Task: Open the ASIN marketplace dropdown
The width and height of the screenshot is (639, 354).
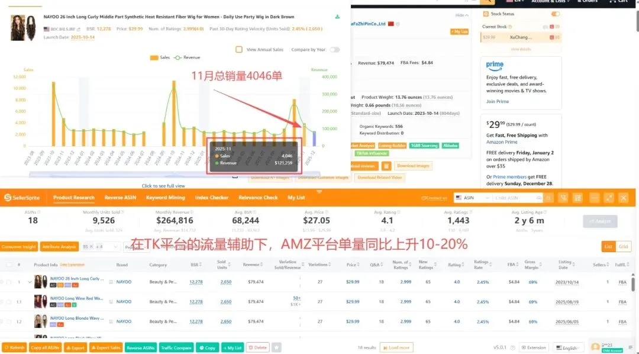Action: pos(472,198)
